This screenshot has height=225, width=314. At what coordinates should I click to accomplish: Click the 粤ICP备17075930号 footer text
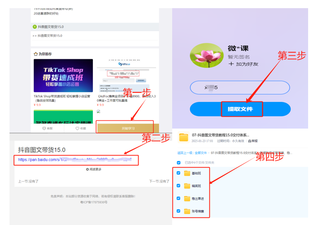coord(94,202)
